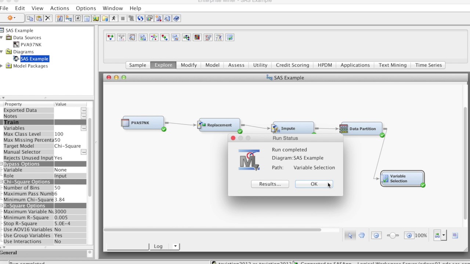Expand the Model Packages tree folder
This screenshot has height=264, width=470.
tap(1, 66)
